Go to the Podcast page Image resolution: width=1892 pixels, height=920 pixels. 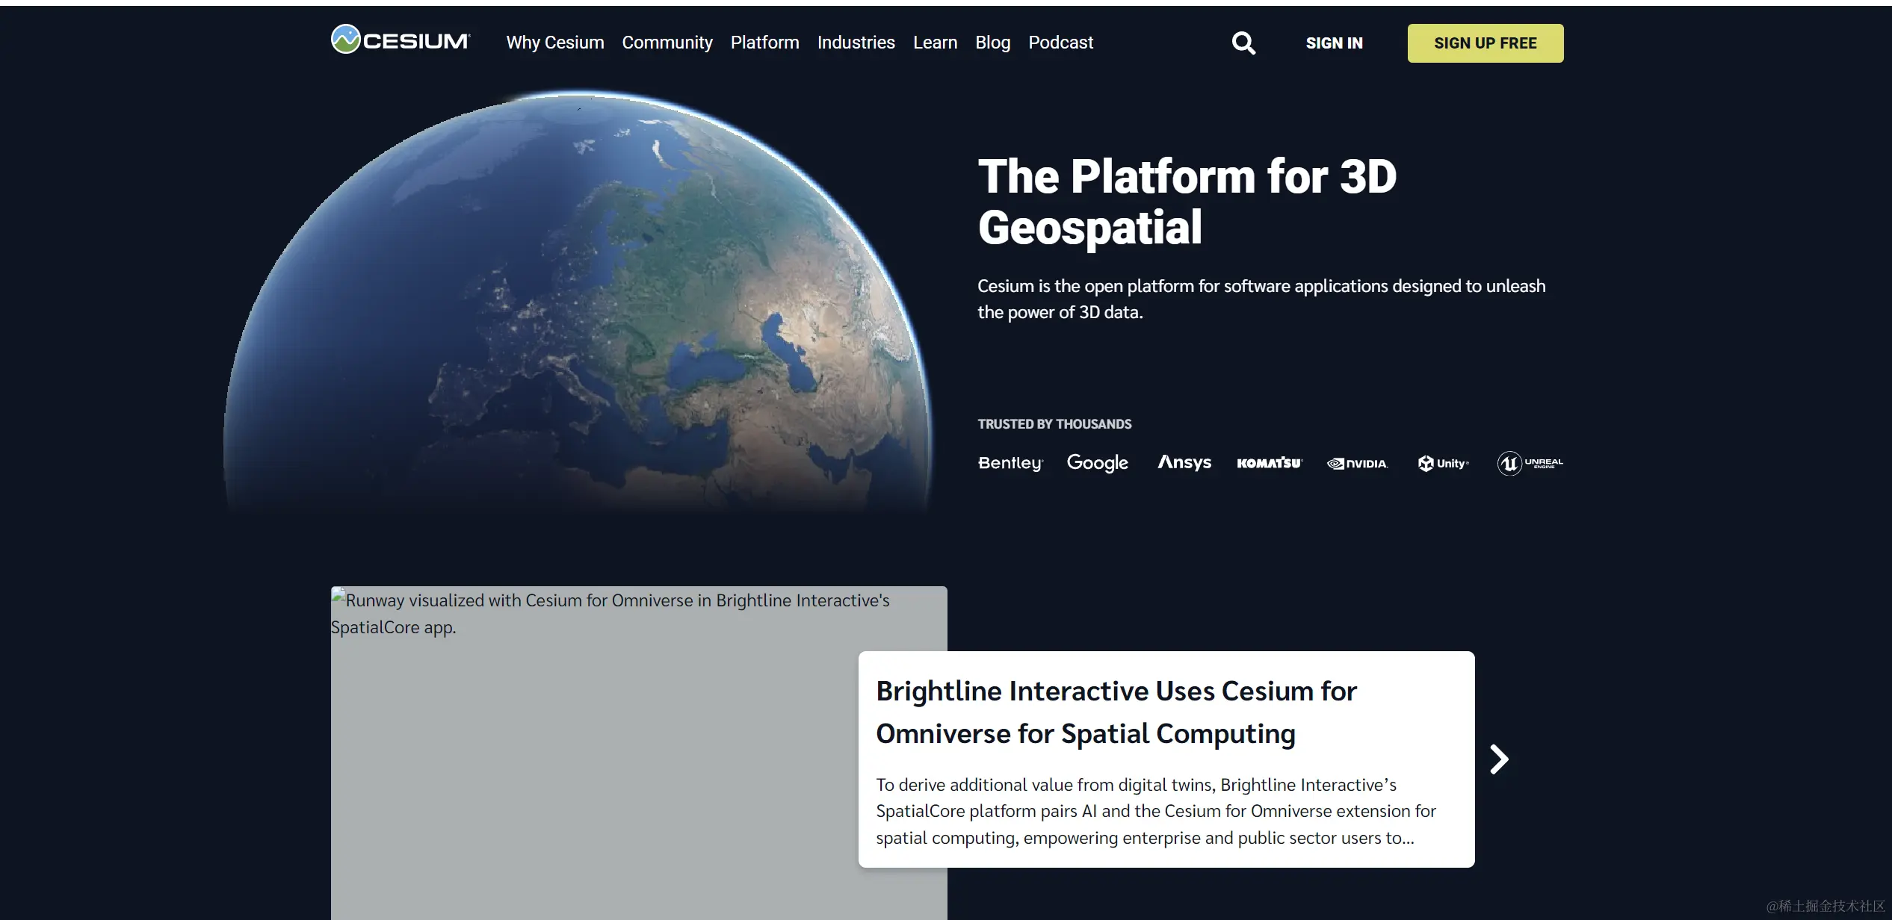pyautogui.click(x=1060, y=43)
